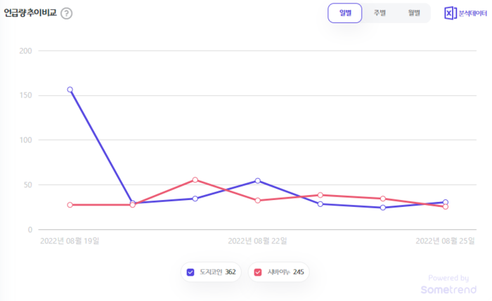Toggle the pink 시바이누 legend checkbox
Screen dimensions: 492x301
[258, 272]
